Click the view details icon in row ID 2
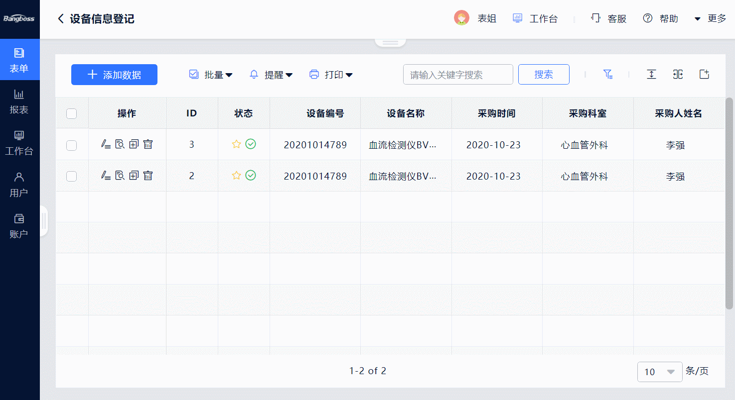This screenshot has width=735, height=400. pos(120,176)
